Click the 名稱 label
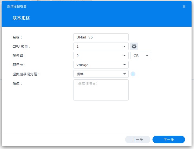The image size is (194, 149). click(18, 37)
